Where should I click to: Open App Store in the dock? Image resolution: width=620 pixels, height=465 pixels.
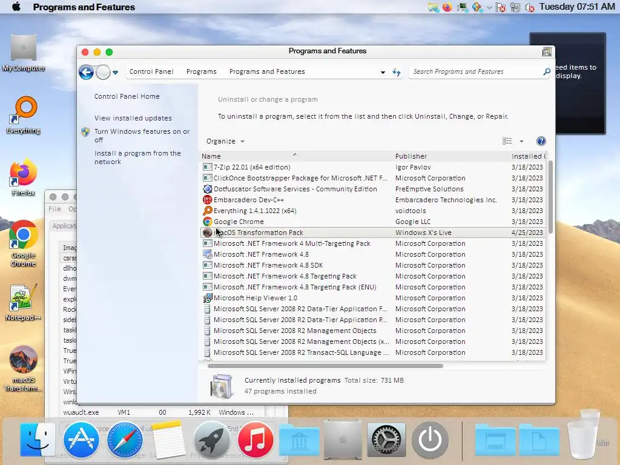pos(81,440)
